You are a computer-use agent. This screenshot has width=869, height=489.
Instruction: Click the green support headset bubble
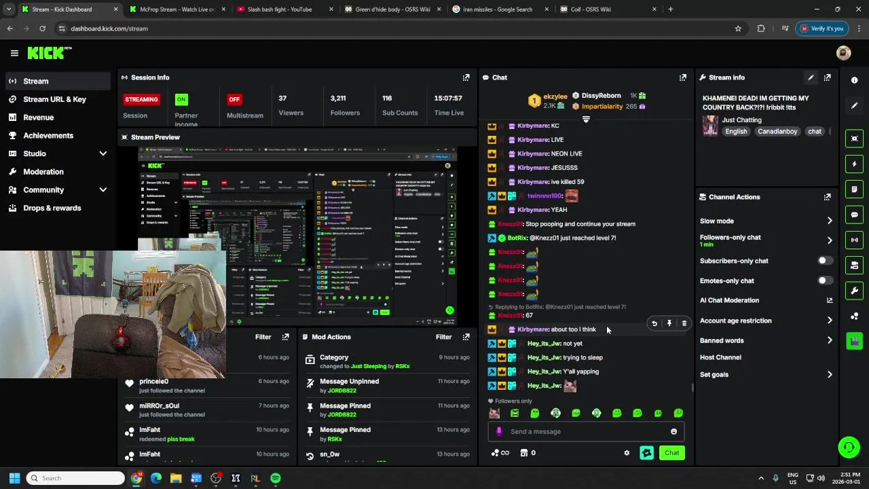coord(849,447)
